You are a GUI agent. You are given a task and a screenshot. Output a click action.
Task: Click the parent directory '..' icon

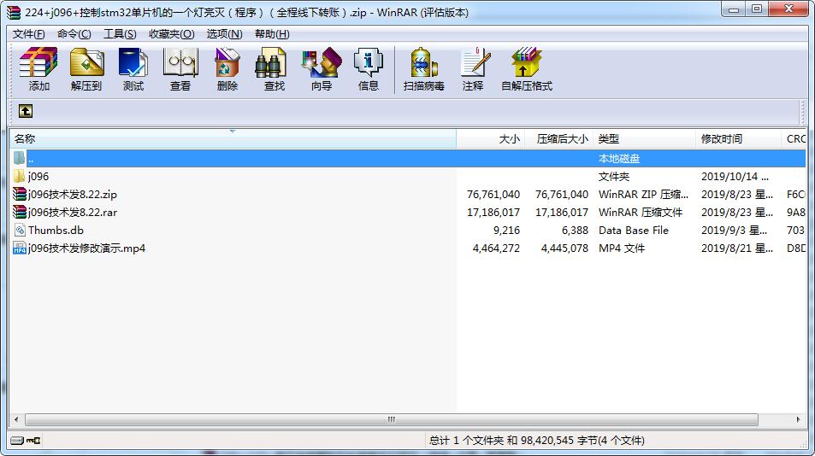coord(19,158)
